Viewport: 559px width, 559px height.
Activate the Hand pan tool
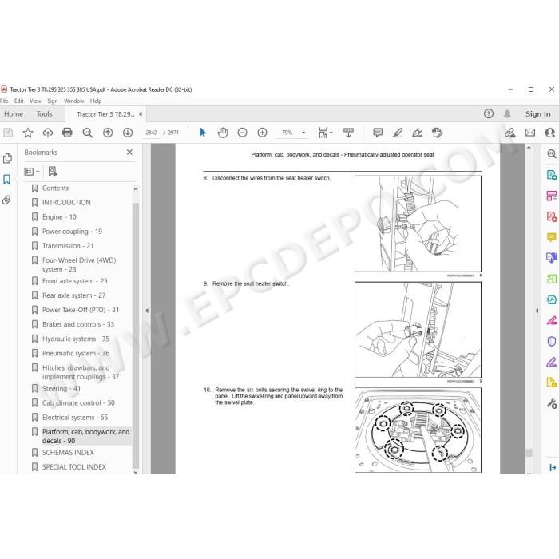[x=223, y=133]
